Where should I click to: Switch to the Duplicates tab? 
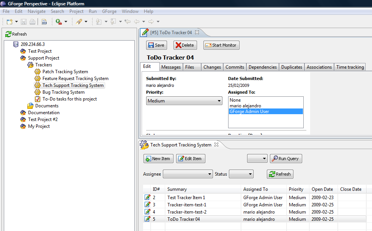pyautogui.click(x=292, y=67)
